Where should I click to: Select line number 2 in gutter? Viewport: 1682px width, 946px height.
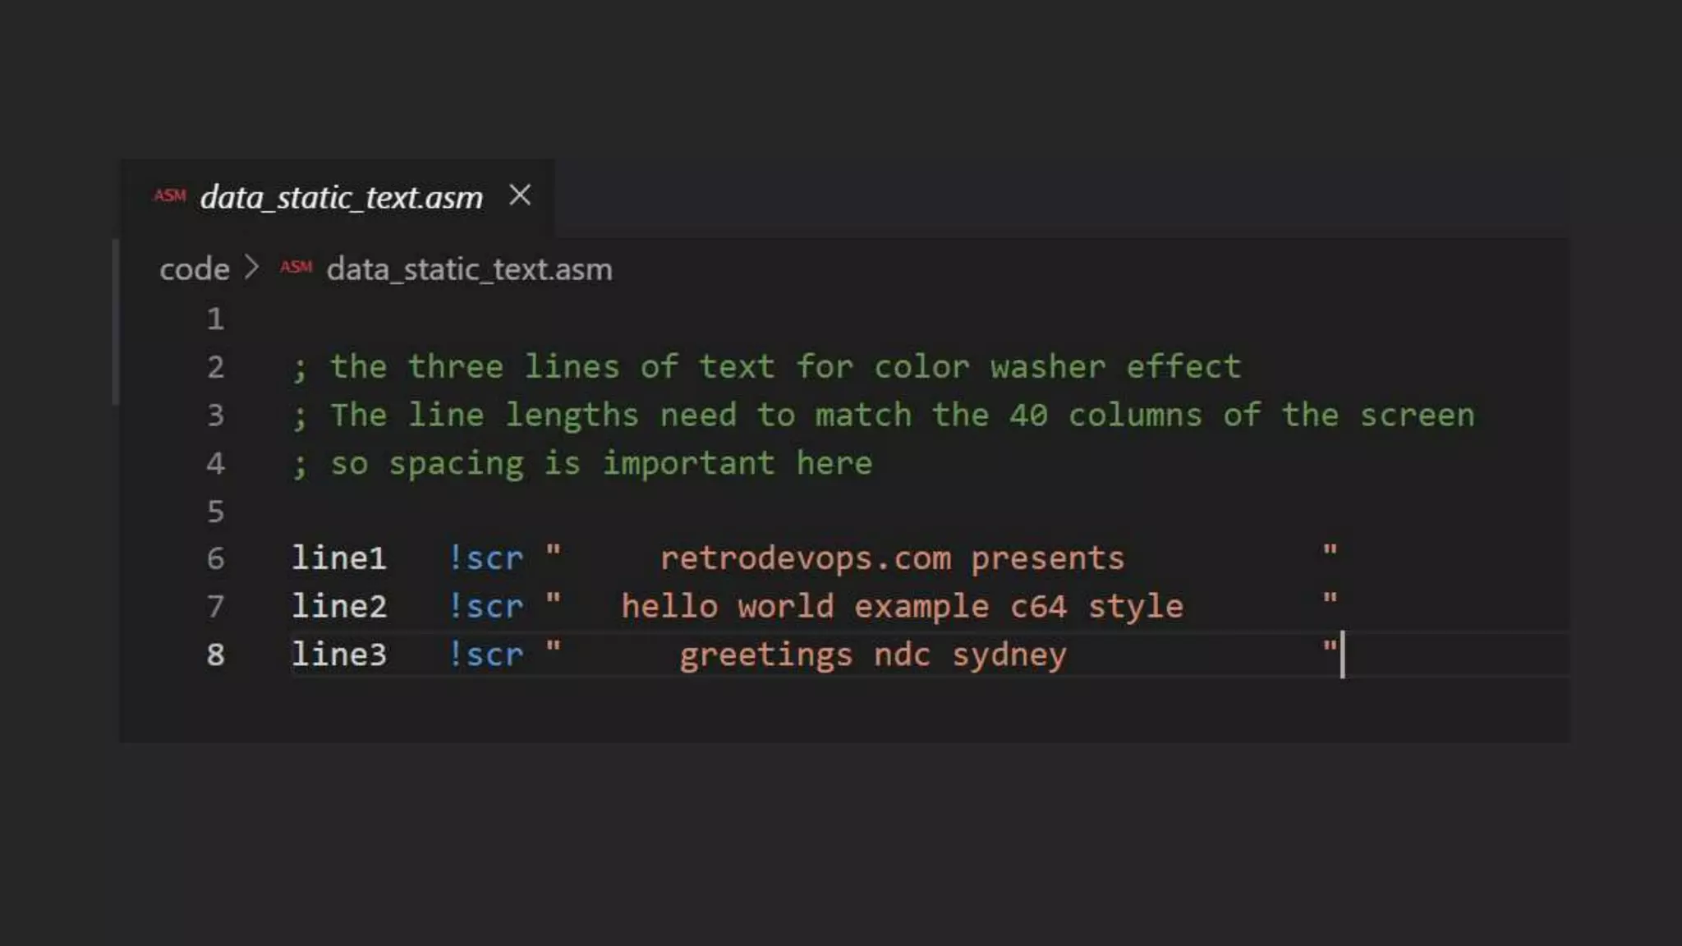coord(215,367)
